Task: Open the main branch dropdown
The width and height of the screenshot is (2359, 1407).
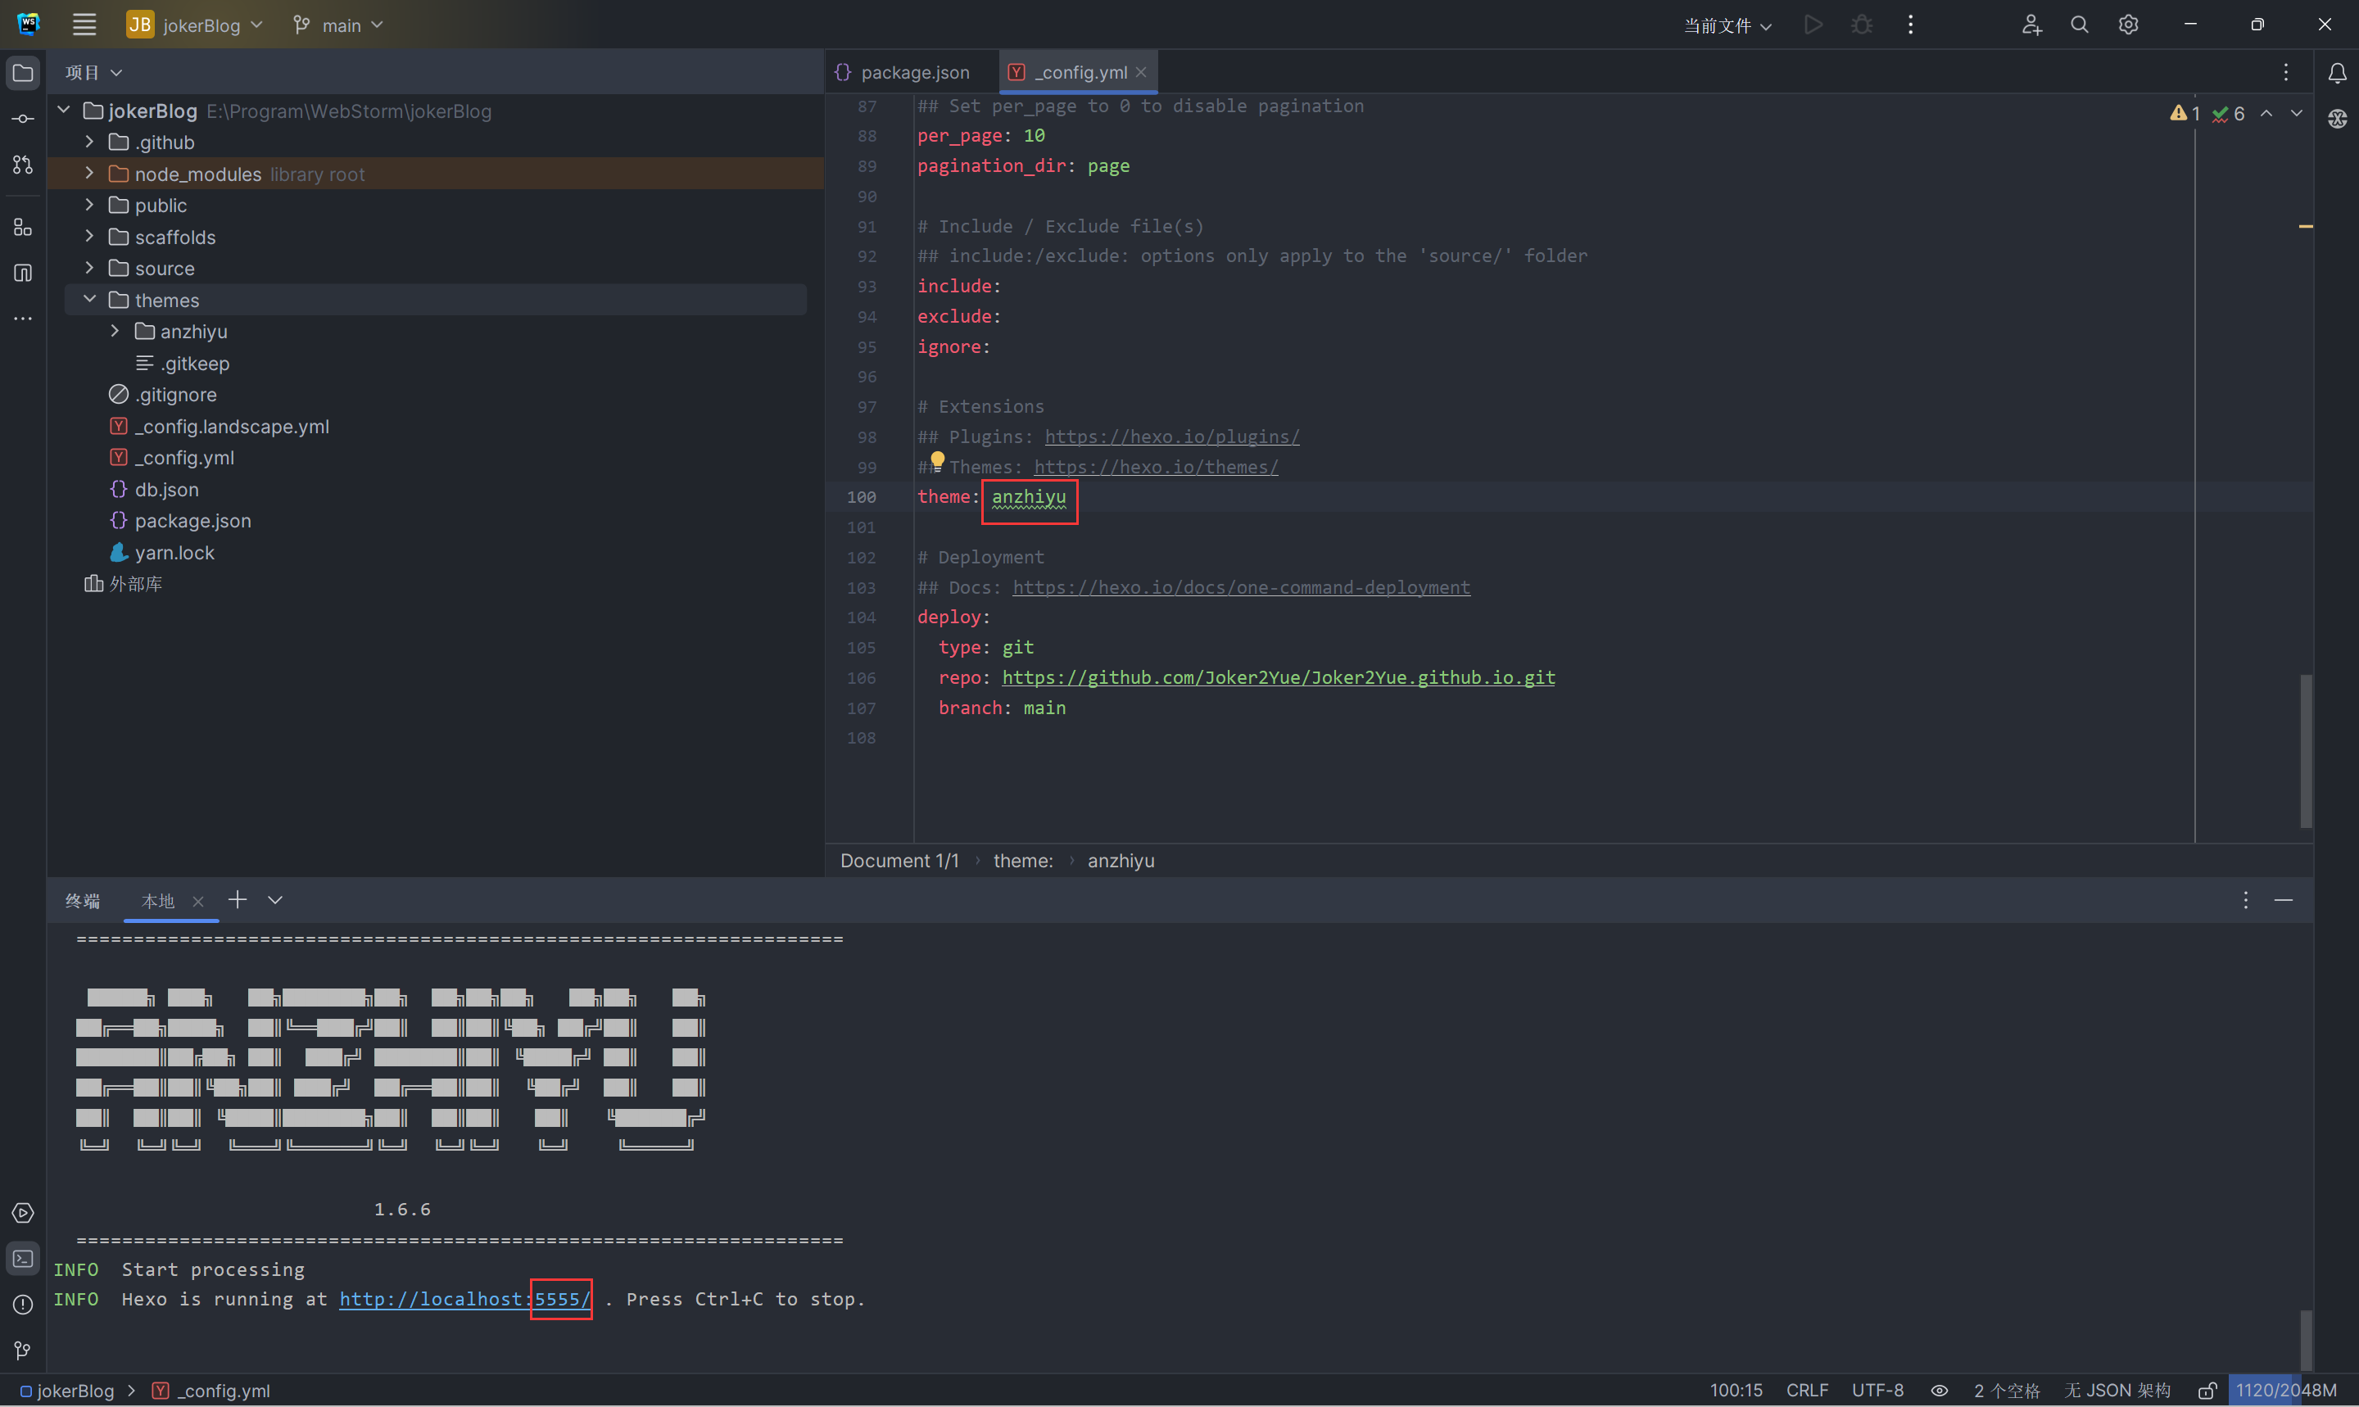Action: tap(339, 25)
